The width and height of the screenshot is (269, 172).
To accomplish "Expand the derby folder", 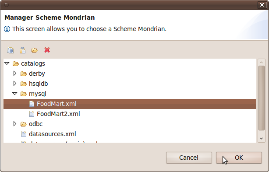I will point(15,74).
